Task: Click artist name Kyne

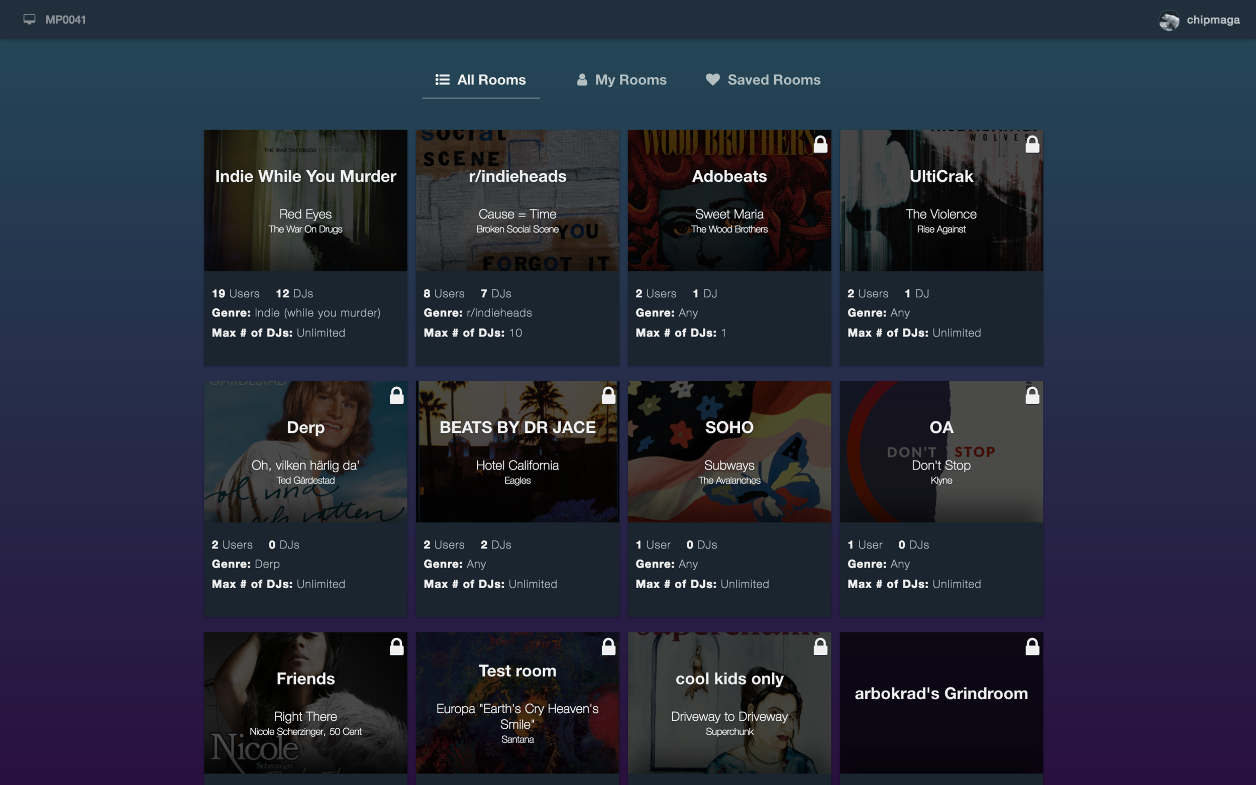Action: 941,480
